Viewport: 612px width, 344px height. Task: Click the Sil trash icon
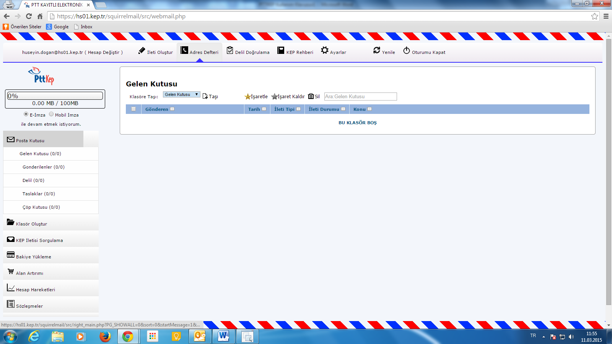(311, 96)
